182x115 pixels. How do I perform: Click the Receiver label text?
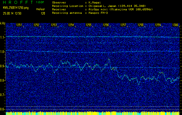[x=59, y=9]
